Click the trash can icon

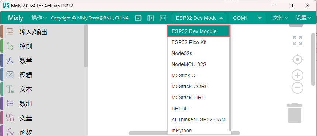295,113
